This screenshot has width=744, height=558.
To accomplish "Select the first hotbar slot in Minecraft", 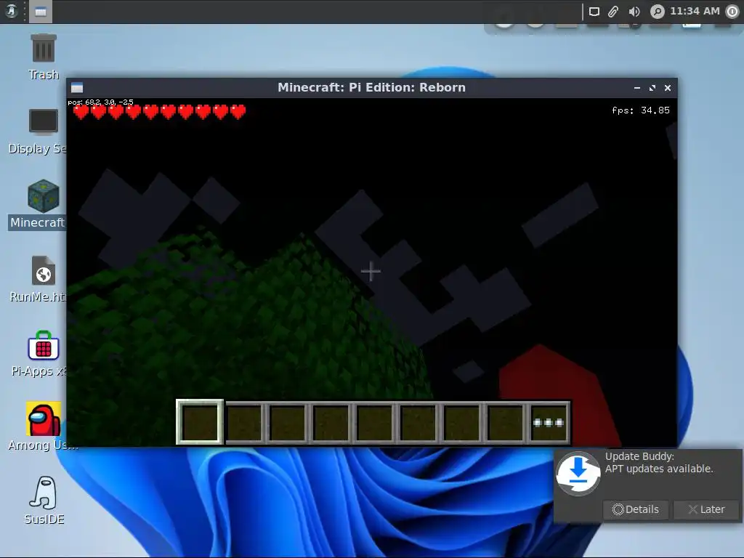I will [200, 422].
